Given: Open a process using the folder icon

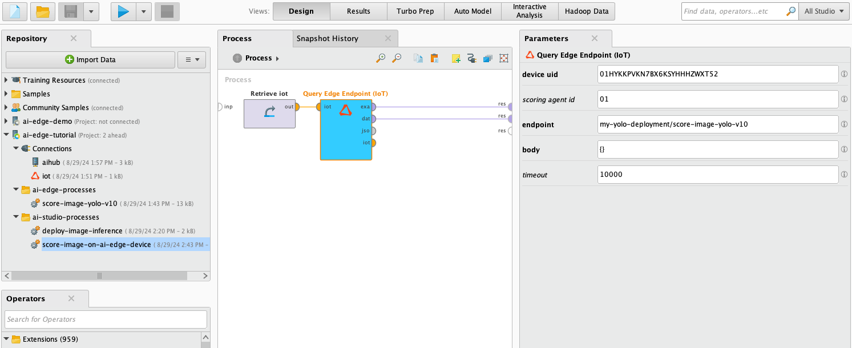Looking at the screenshot, I should coord(42,11).
